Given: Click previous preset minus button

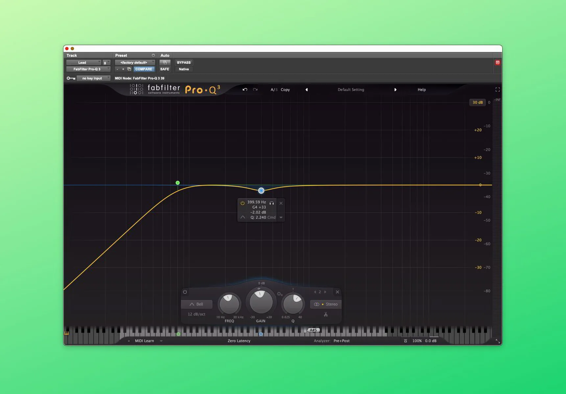Looking at the screenshot, I should (x=117, y=69).
